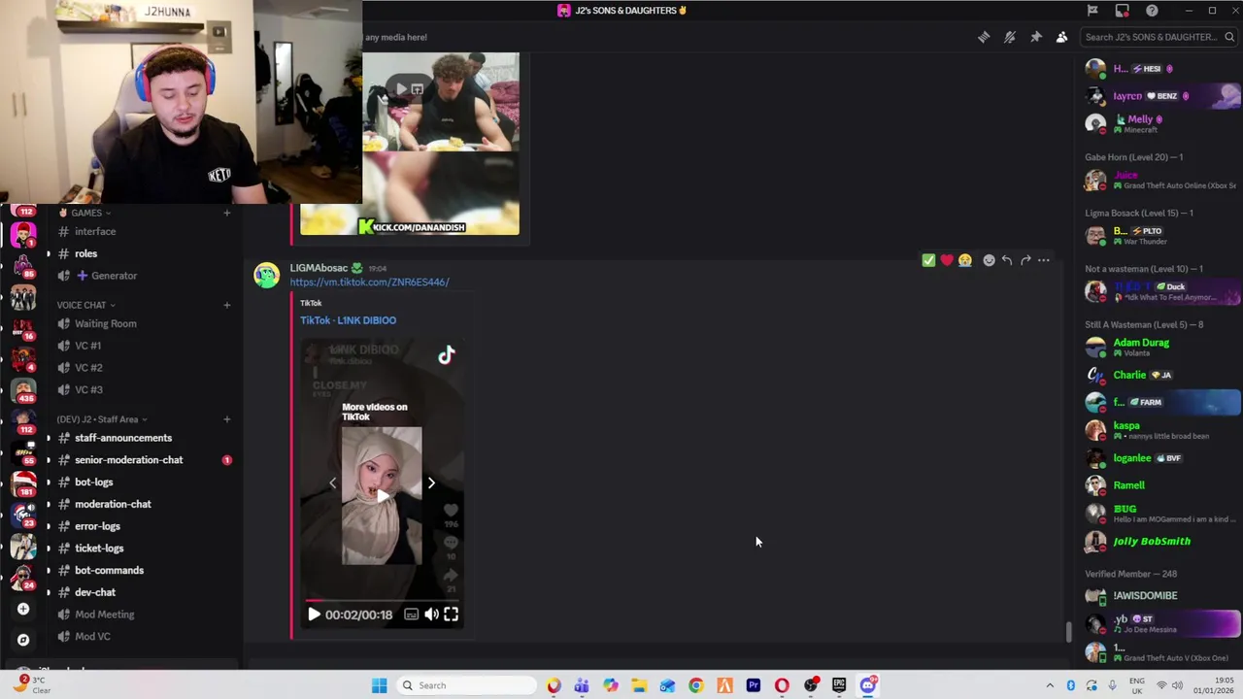Screen dimensions: 1243x699
Task: Open pinned messages pin icon
Action: [1036, 37]
